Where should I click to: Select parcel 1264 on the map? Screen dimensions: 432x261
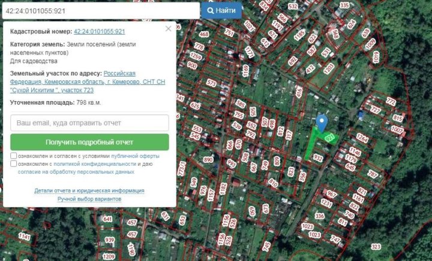coord(362,139)
